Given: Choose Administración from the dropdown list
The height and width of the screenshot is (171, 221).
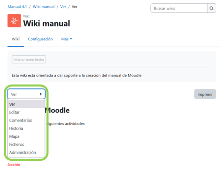Looking at the screenshot, I should (26, 152).
